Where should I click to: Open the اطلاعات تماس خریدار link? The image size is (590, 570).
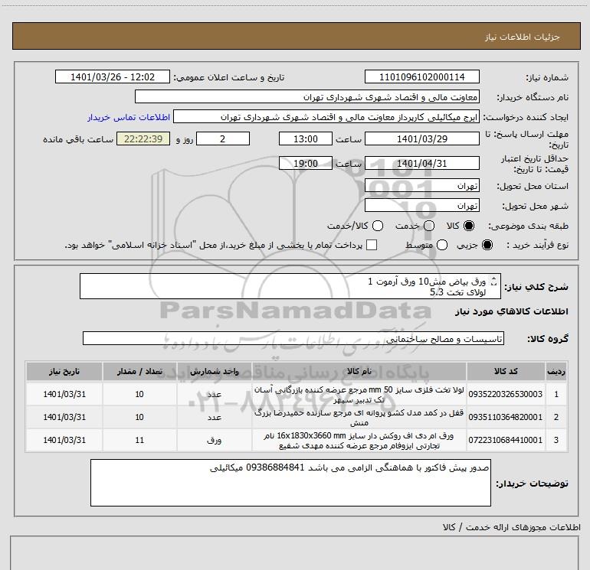[x=129, y=117]
